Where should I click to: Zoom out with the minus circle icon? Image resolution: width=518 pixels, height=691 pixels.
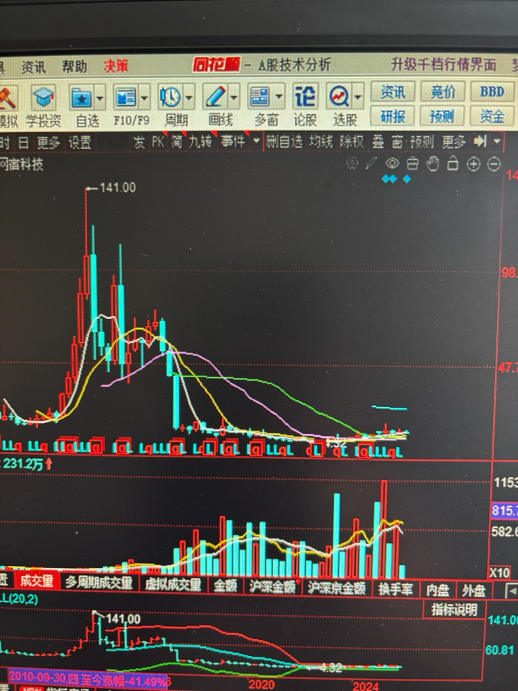494,165
